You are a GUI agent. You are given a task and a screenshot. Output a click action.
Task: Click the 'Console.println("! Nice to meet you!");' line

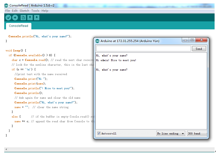coord(44,88)
